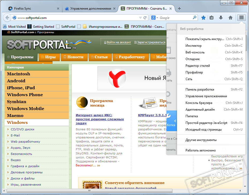
Task: Click the Yandex browser banner
Action: 132,78
